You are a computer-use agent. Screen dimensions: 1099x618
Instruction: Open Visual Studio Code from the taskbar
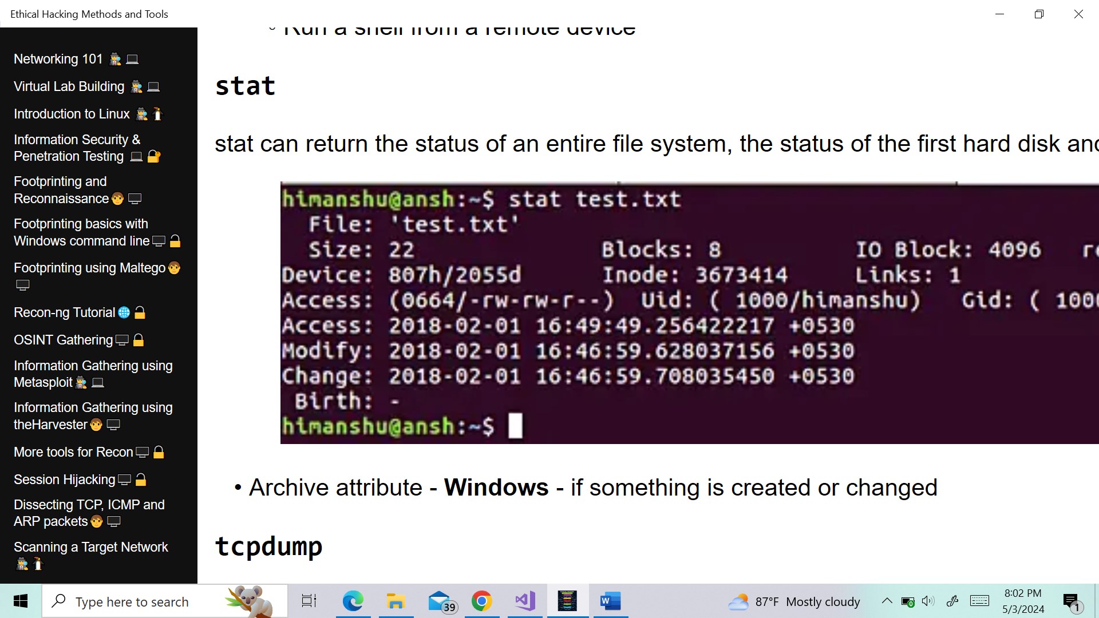(x=525, y=601)
